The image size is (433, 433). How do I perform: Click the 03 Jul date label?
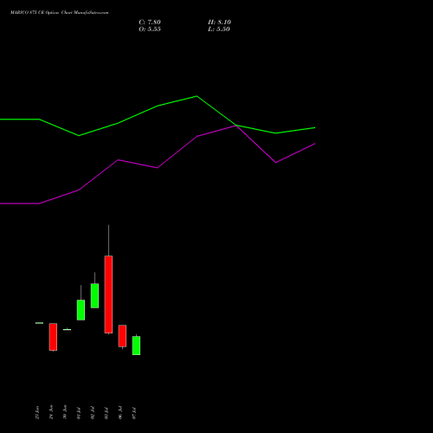[107, 413]
